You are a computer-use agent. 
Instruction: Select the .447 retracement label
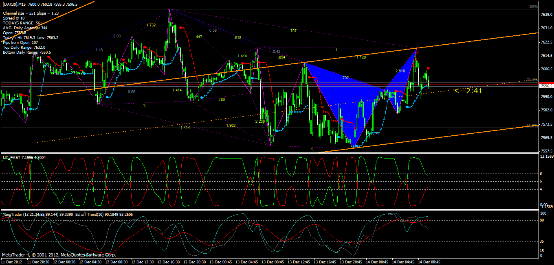coord(199,37)
